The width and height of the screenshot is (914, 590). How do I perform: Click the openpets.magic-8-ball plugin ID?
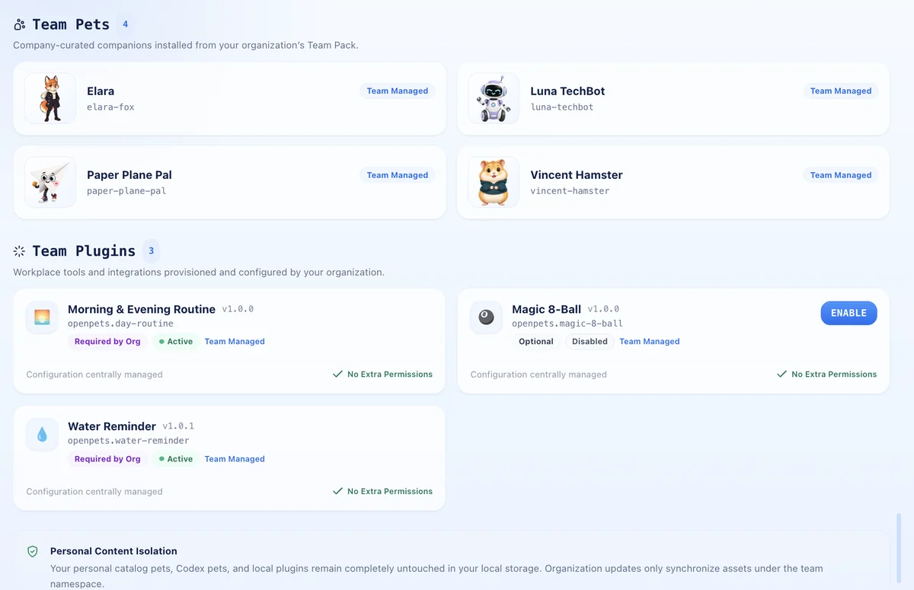(x=567, y=324)
